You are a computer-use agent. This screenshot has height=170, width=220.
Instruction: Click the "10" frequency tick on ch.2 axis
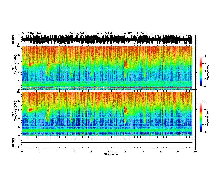(x=19, y=92)
